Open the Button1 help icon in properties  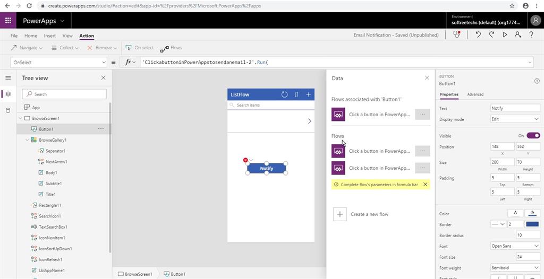point(537,81)
